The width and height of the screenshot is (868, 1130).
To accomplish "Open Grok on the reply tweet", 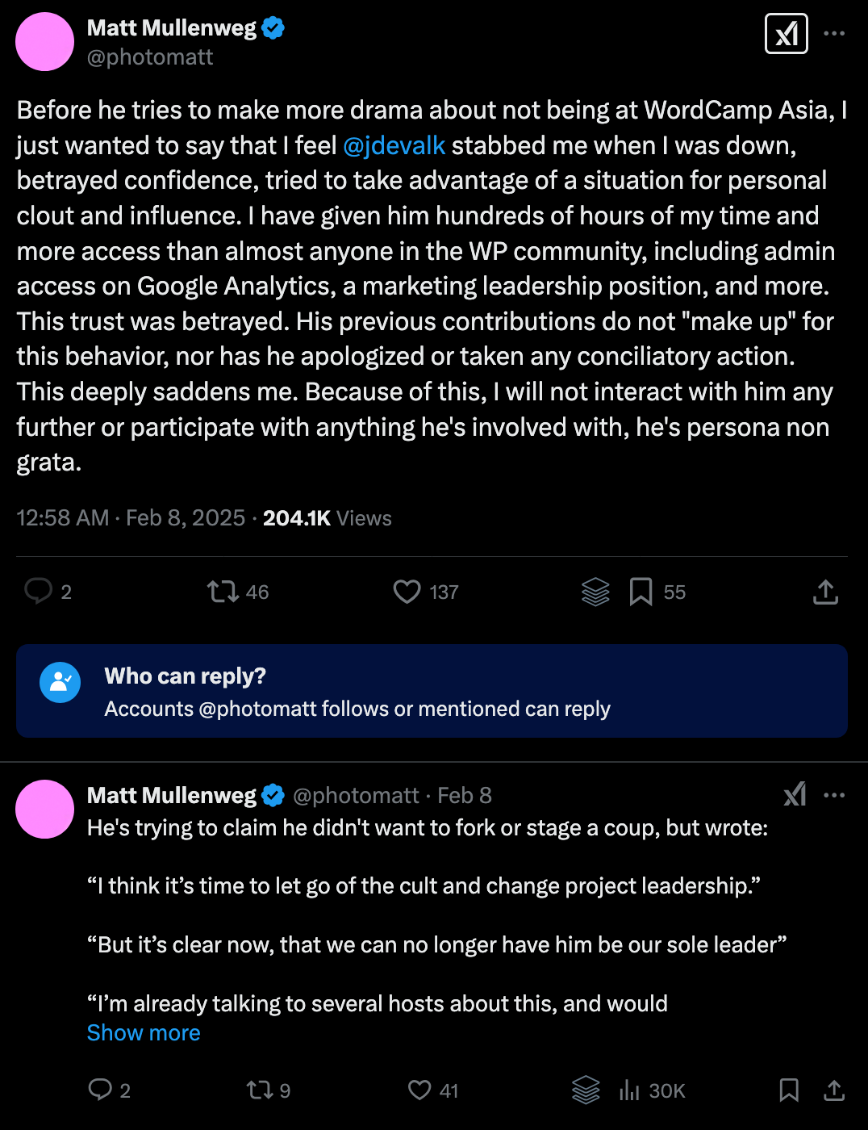I will tap(795, 795).
